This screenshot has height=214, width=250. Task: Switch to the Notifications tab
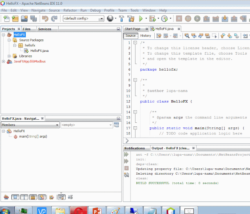tap(134, 148)
